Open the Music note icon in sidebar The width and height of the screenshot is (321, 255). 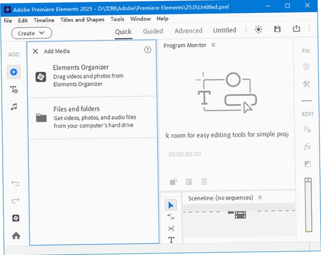[14, 106]
